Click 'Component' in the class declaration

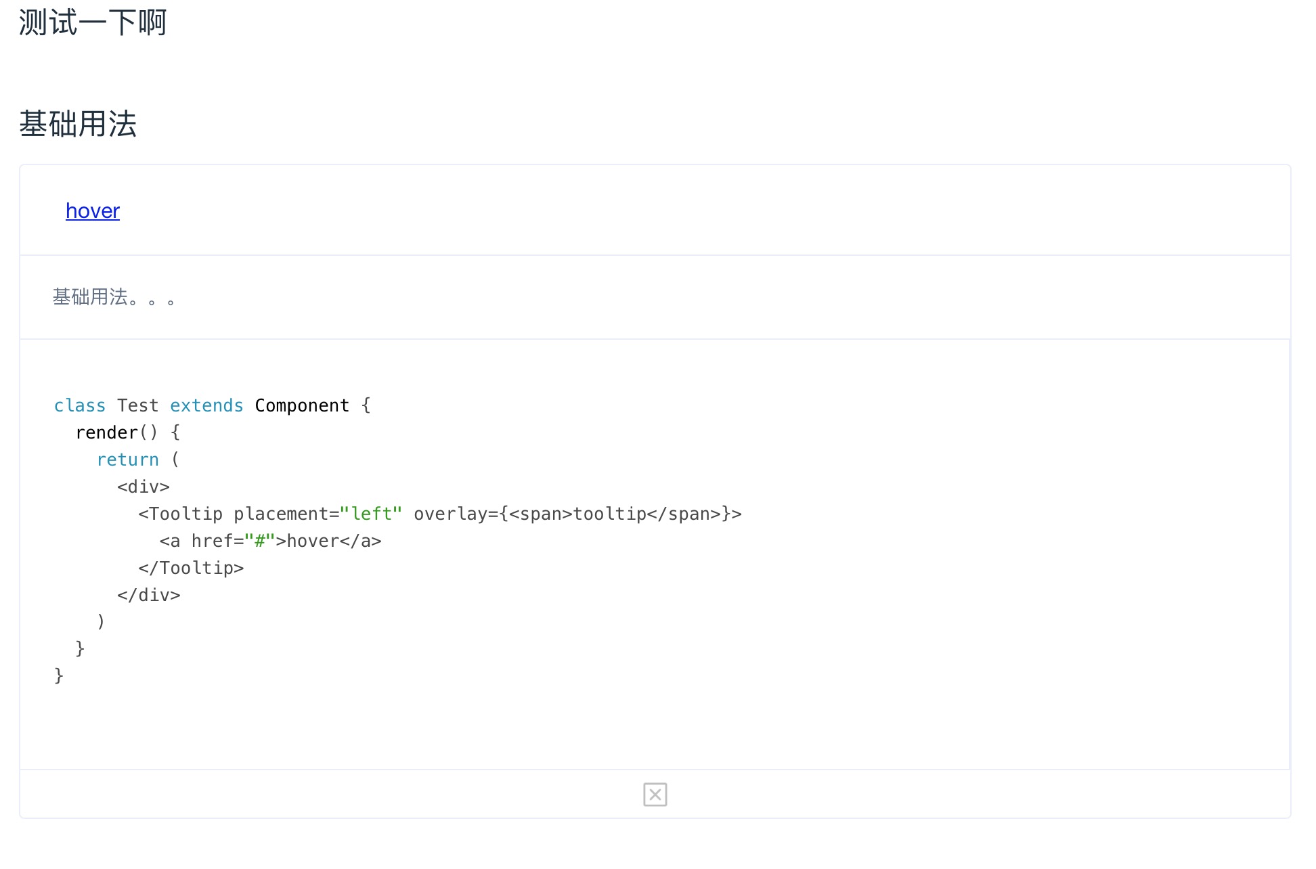(302, 405)
